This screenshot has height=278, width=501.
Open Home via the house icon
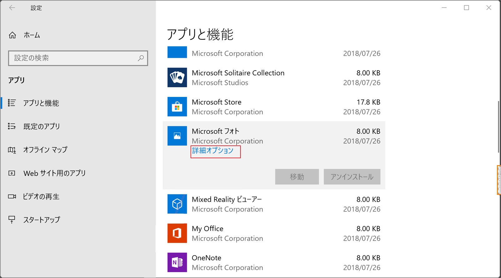tap(12, 35)
